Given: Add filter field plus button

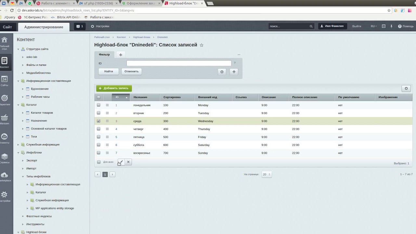Looking at the screenshot, I should point(234,72).
